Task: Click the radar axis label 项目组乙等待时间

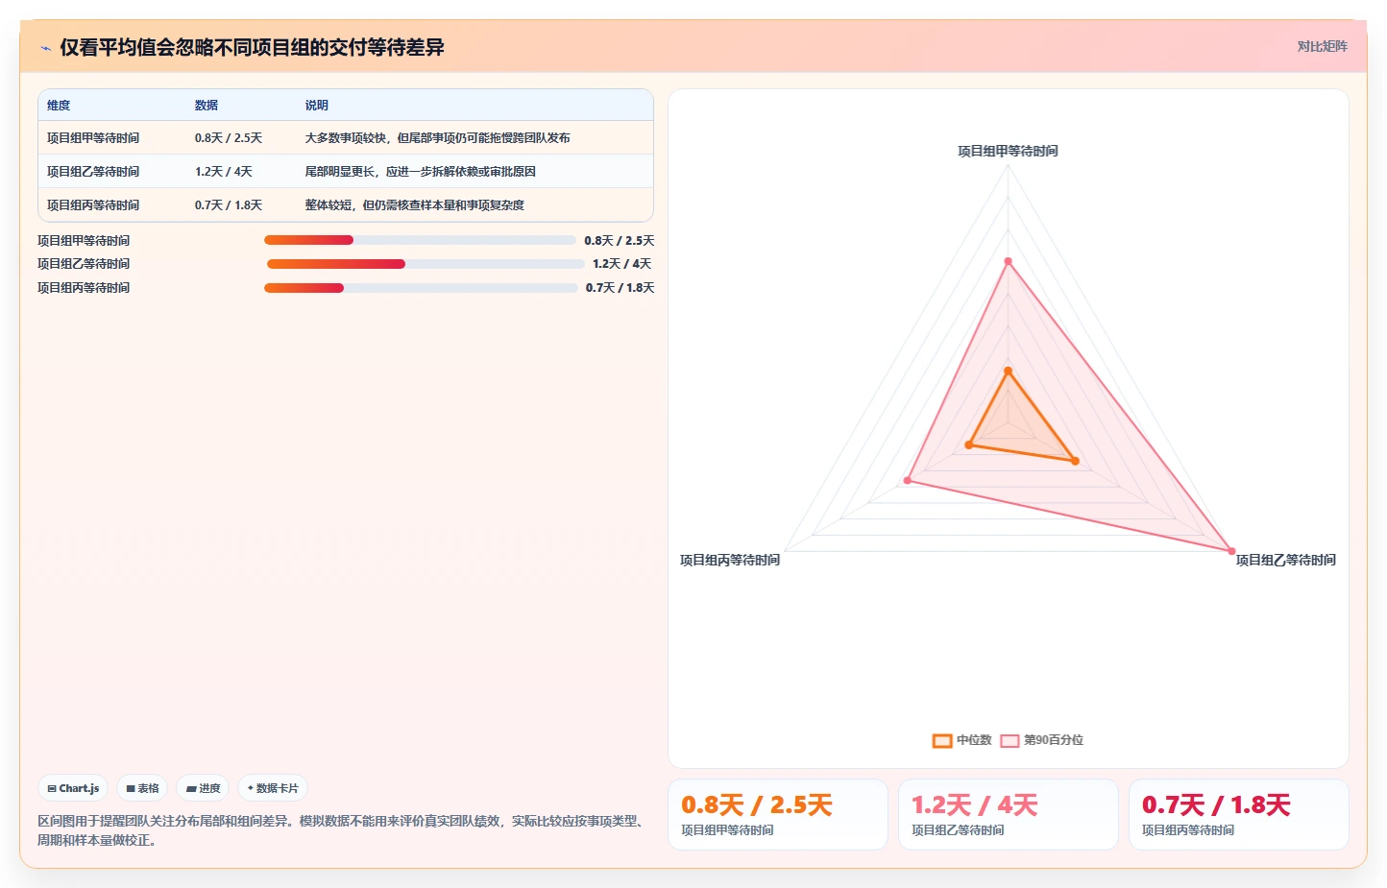Action: [1285, 560]
